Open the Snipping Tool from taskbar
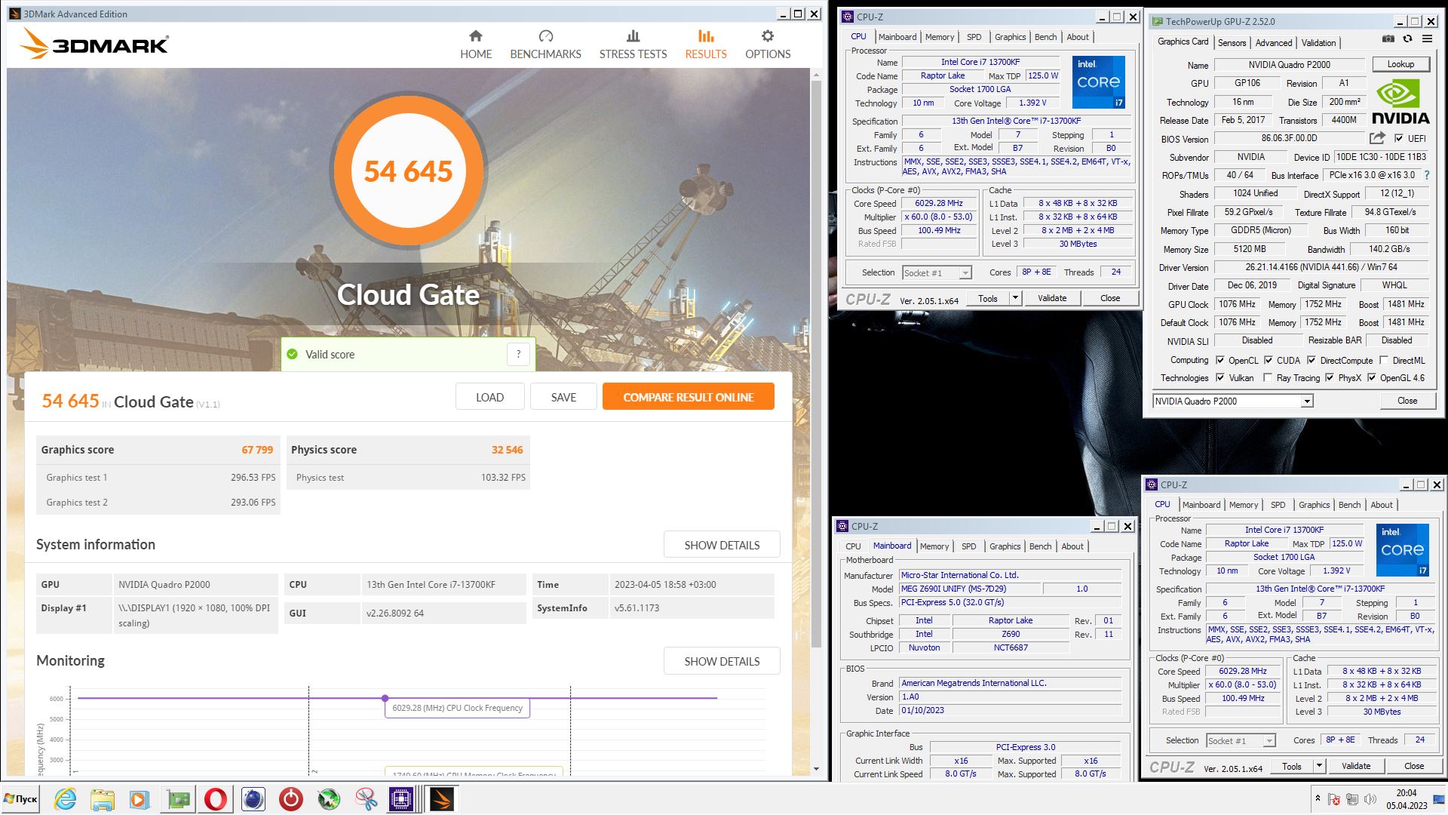Screen dimensions: 1448x815 (x=367, y=799)
